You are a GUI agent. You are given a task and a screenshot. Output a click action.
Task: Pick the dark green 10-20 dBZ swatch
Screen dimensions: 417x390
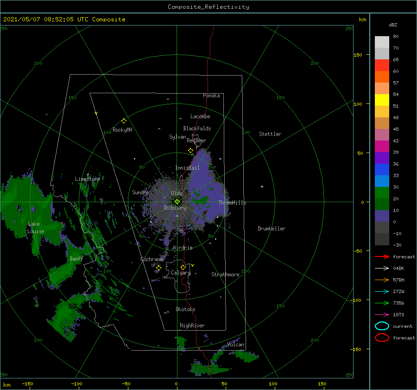point(382,204)
